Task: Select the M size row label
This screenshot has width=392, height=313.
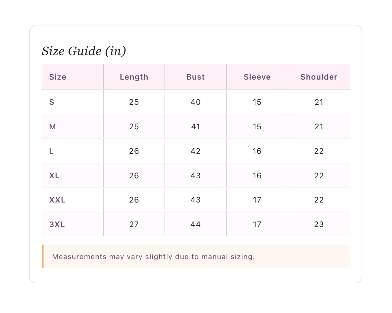Action: [53, 127]
